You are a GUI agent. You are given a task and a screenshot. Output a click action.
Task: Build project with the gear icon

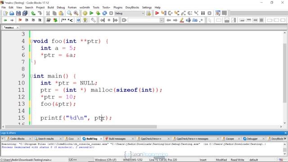click(x=85, y=13)
